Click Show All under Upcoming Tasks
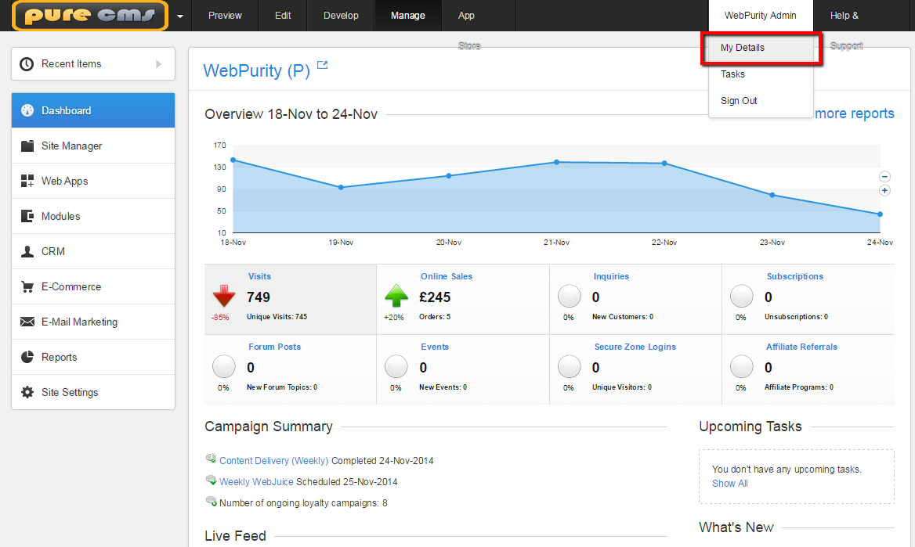 coord(729,484)
